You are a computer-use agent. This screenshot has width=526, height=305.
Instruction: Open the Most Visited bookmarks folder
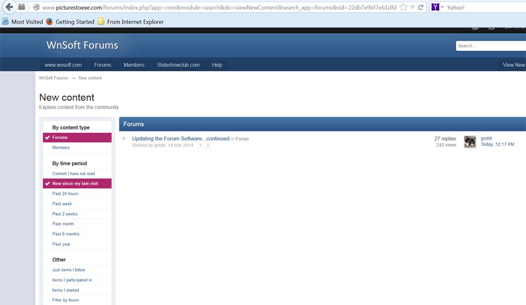point(23,22)
